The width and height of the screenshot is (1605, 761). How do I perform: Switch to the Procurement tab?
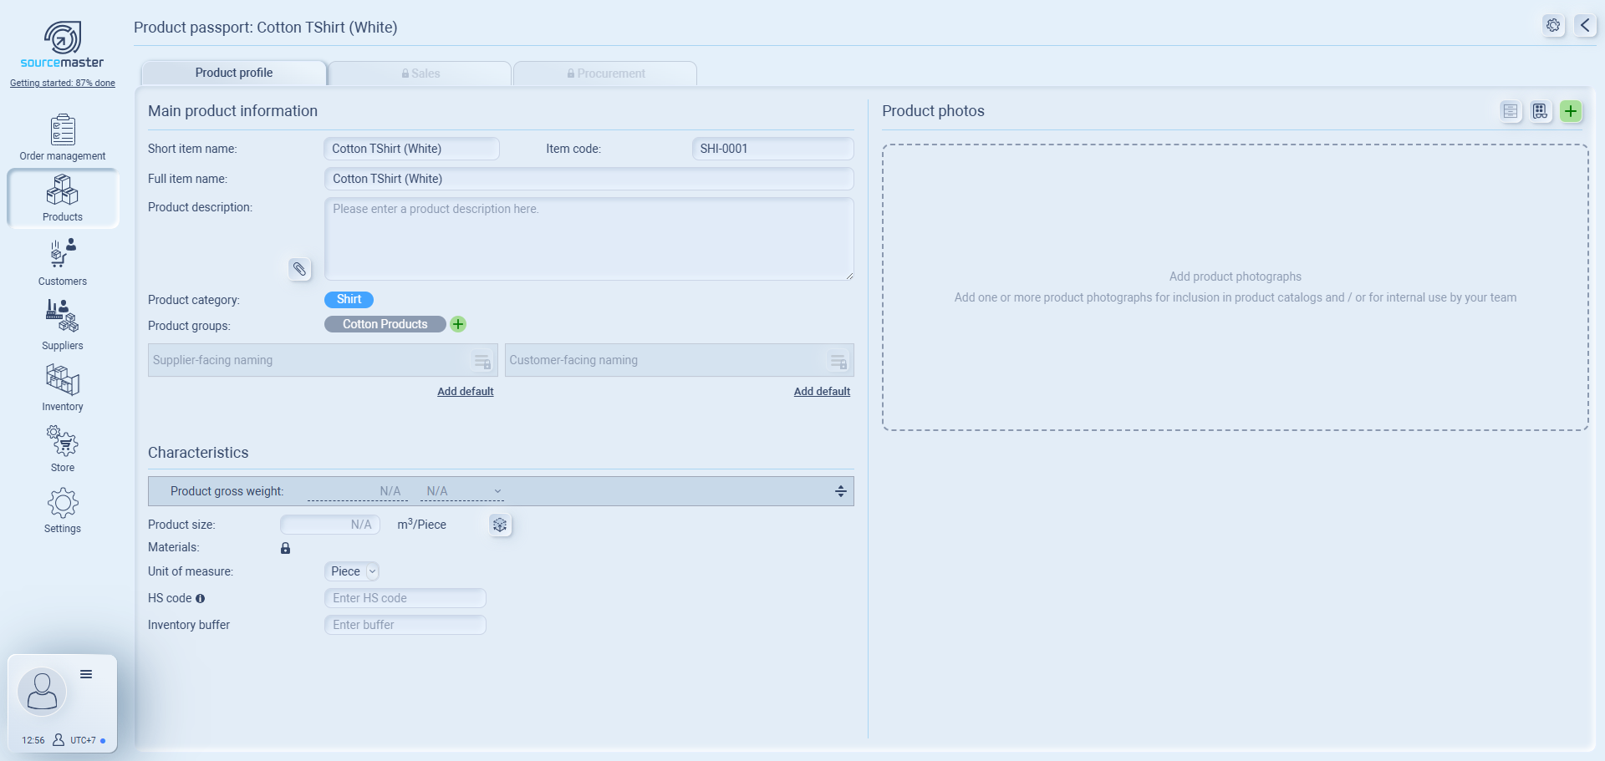(606, 74)
